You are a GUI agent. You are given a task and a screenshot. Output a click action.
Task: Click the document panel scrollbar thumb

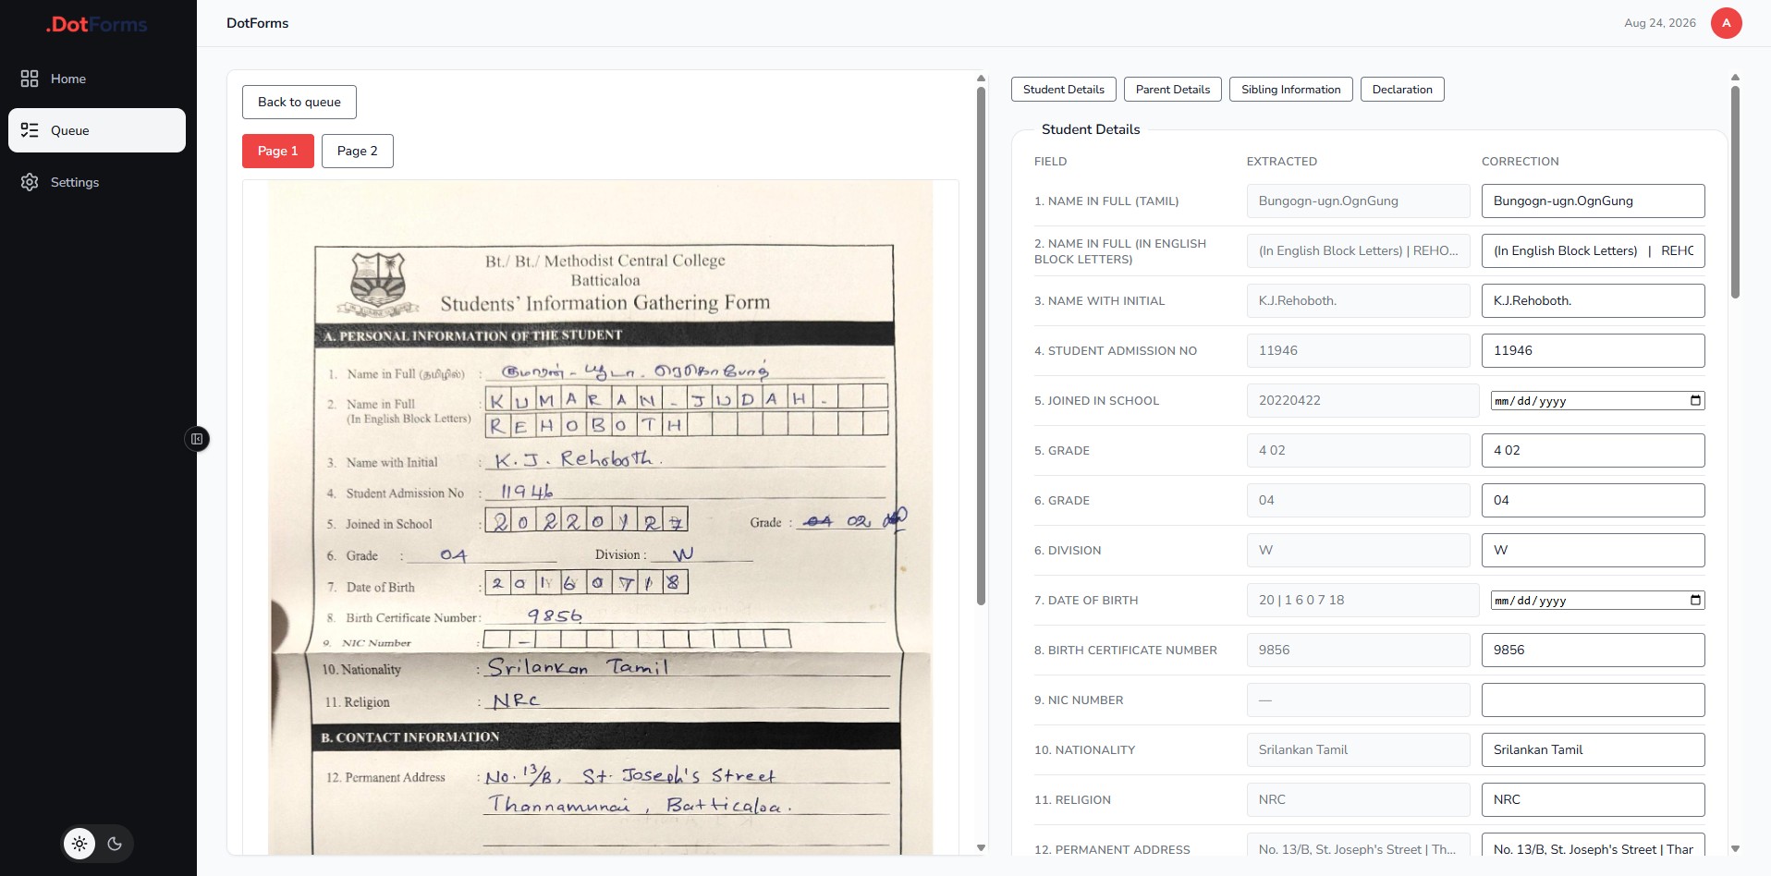pos(981,346)
